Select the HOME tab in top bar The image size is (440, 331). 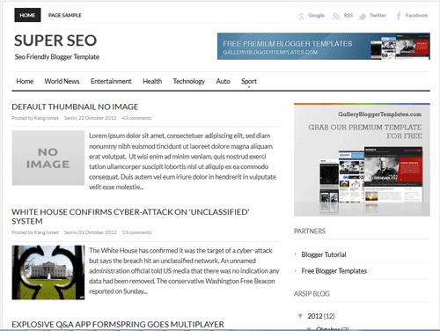click(27, 15)
